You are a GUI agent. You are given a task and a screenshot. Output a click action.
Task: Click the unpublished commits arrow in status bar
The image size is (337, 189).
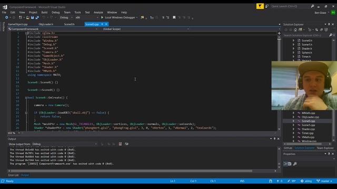pos(280,181)
